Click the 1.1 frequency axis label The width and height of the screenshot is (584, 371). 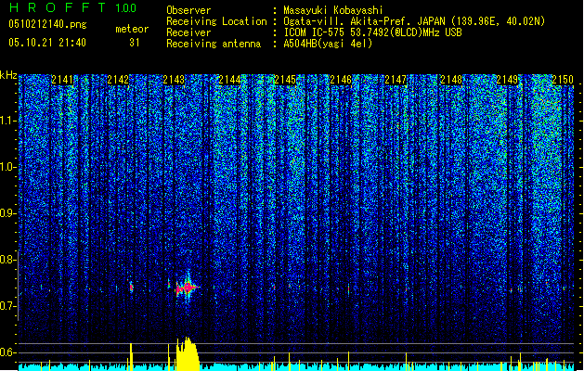8,121
